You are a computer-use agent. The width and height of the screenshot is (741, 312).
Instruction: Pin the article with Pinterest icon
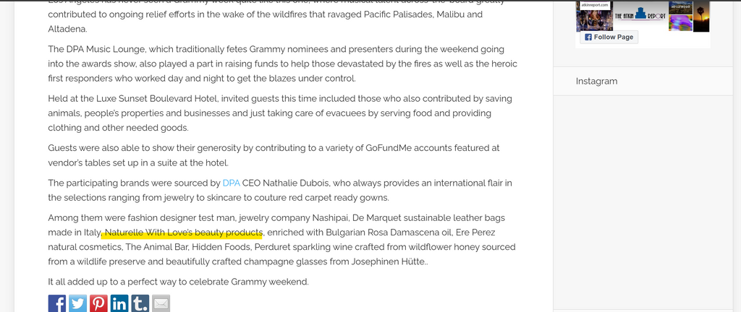pos(98,303)
